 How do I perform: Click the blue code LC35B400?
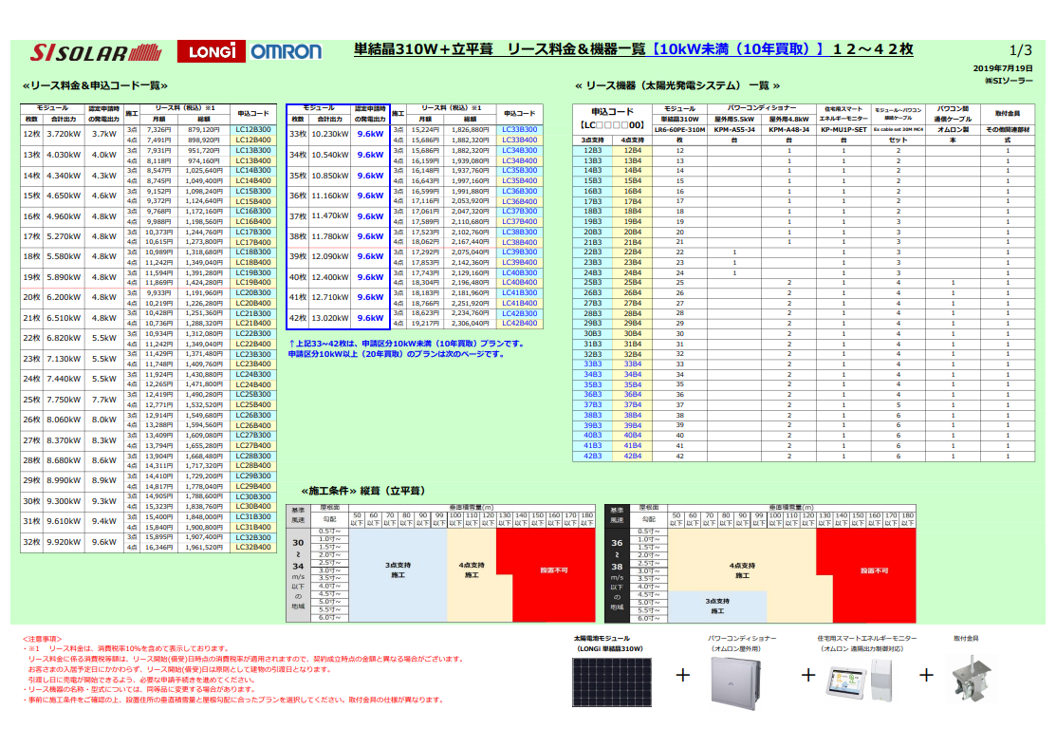[519, 180]
